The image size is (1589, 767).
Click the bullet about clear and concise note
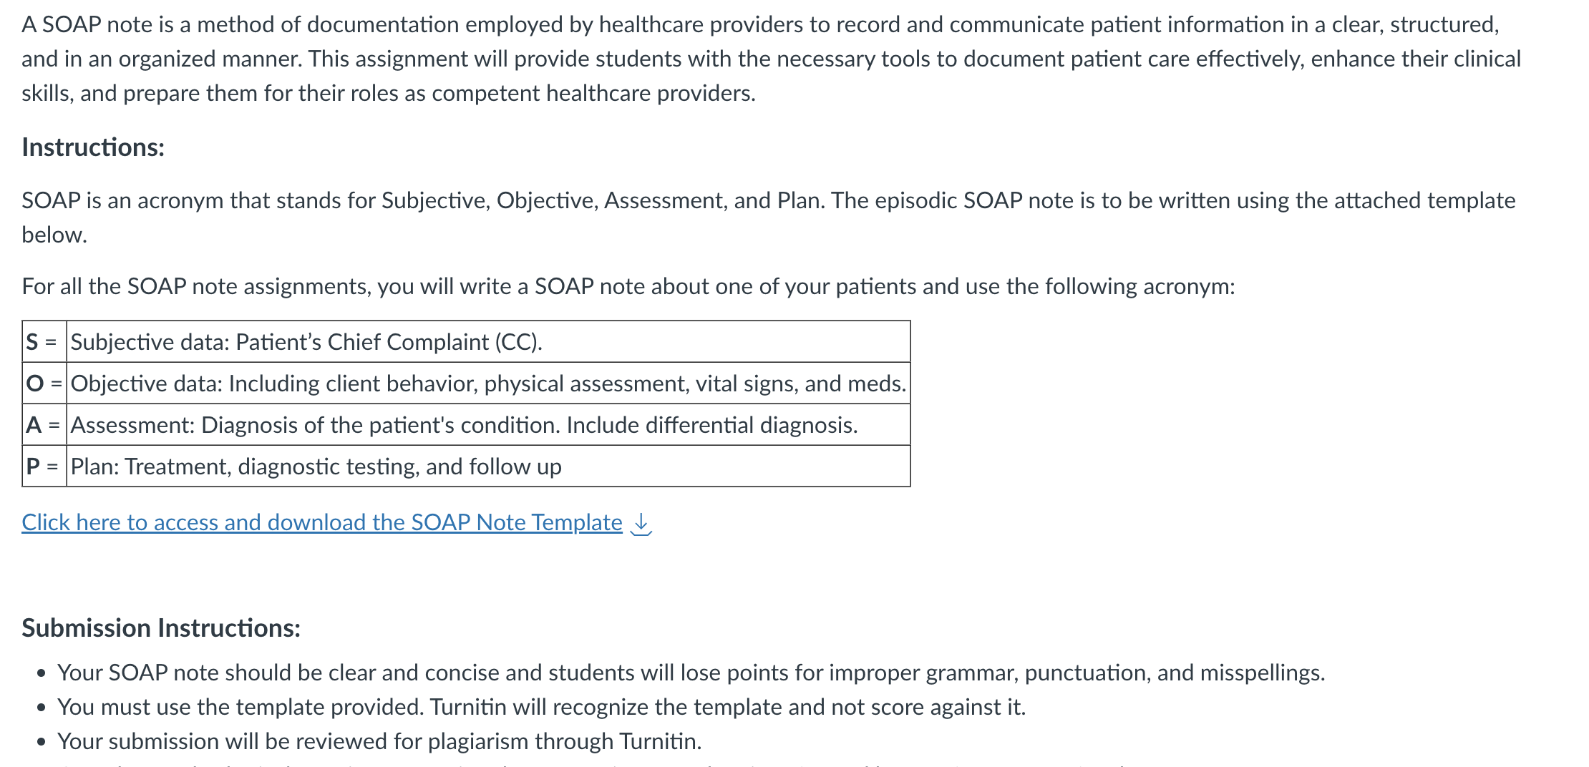[x=691, y=673]
